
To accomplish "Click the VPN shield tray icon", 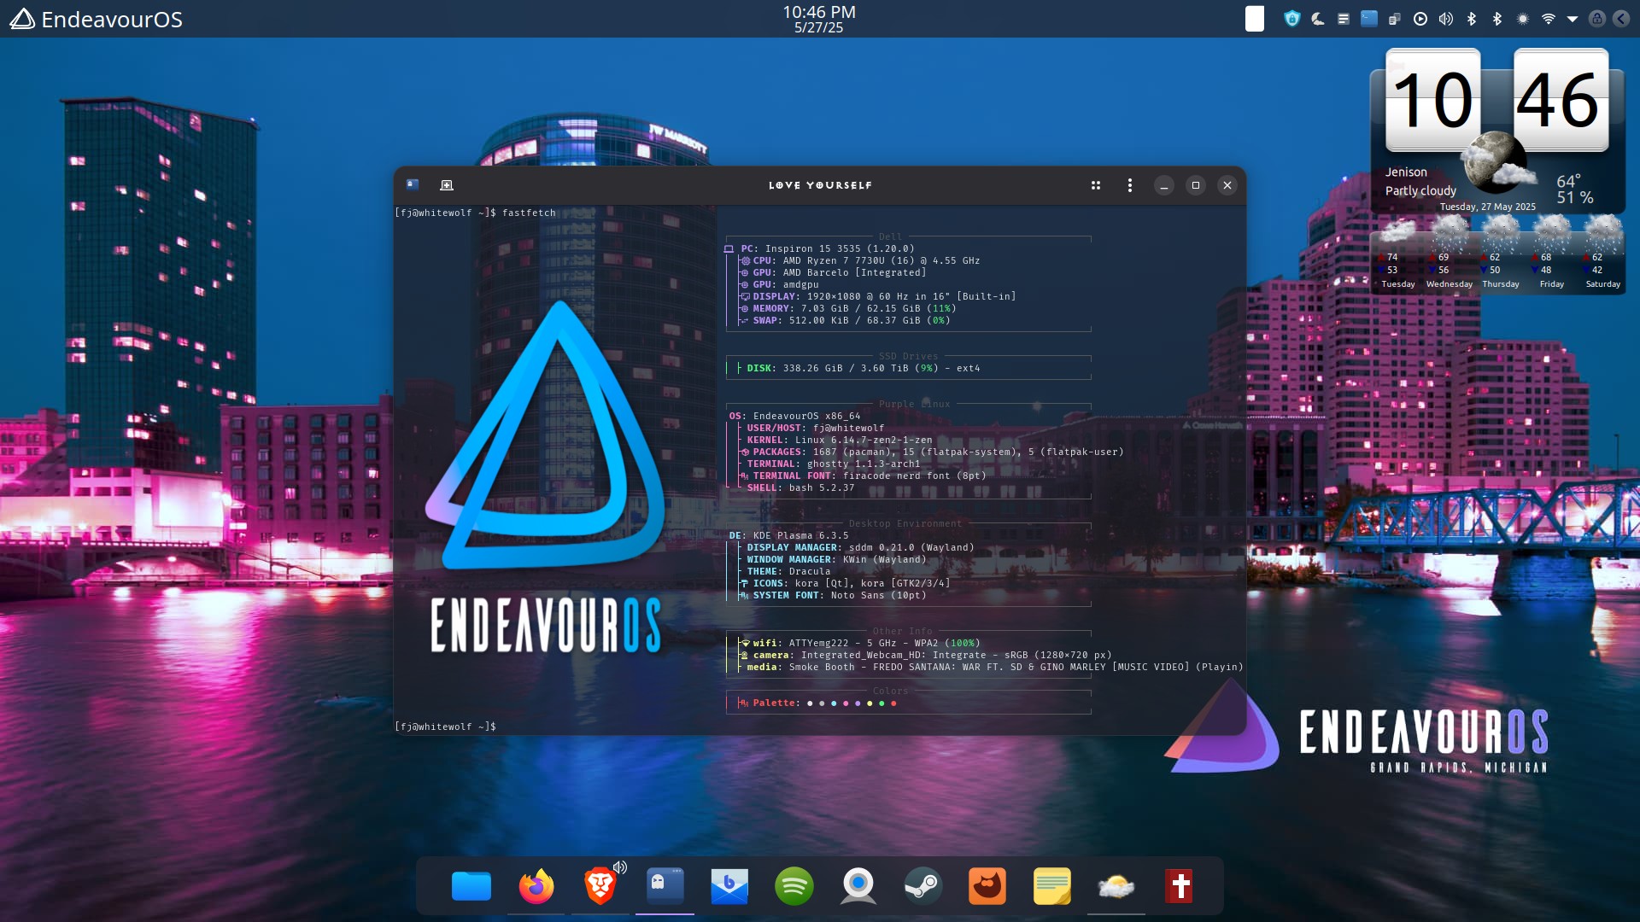I will point(1292,19).
